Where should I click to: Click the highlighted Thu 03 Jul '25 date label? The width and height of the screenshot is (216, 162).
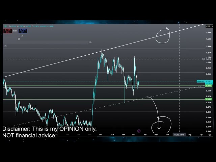[x=179, y=135]
